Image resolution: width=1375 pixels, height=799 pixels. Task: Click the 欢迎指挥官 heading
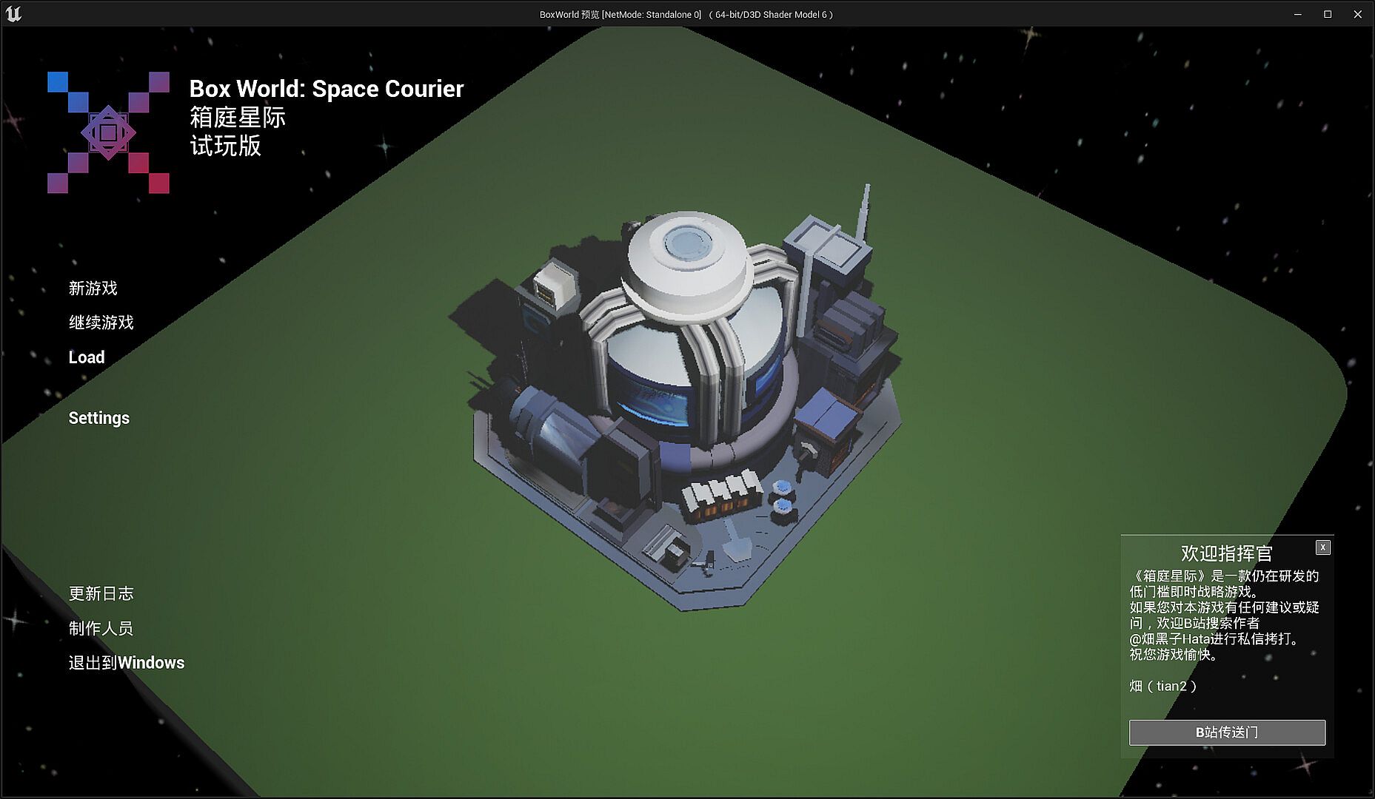coord(1226,553)
